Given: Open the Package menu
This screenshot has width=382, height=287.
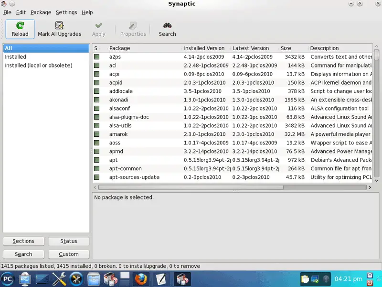Looking at the screenshot, I should [41, 12].
